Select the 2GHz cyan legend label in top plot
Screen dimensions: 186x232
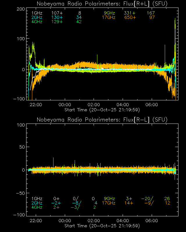point(37,17)
